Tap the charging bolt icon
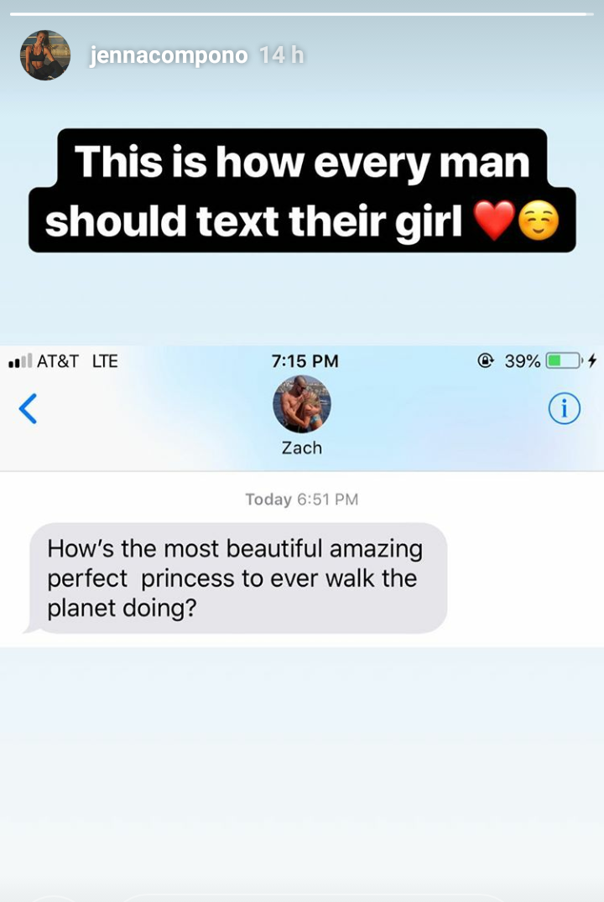The width and height of the screenshot is (604, 902). click(592, 360)
